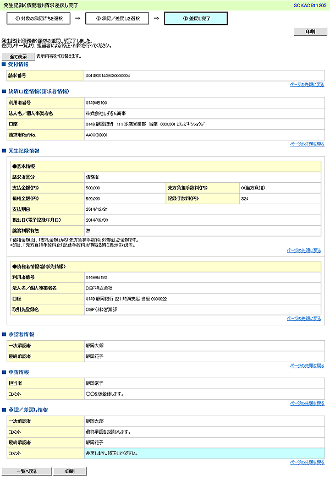Click ページの先頭に戻る link under 承認/差戻し情報 section

coord(307,462)
